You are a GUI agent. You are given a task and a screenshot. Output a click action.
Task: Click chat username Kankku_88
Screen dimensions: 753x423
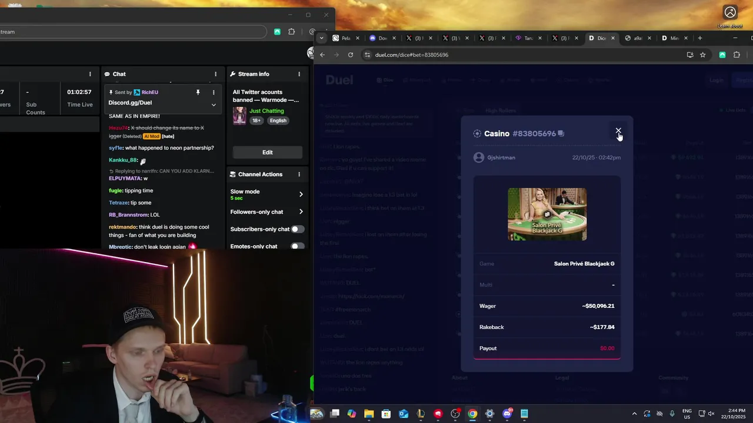click(x=123, y=160)
